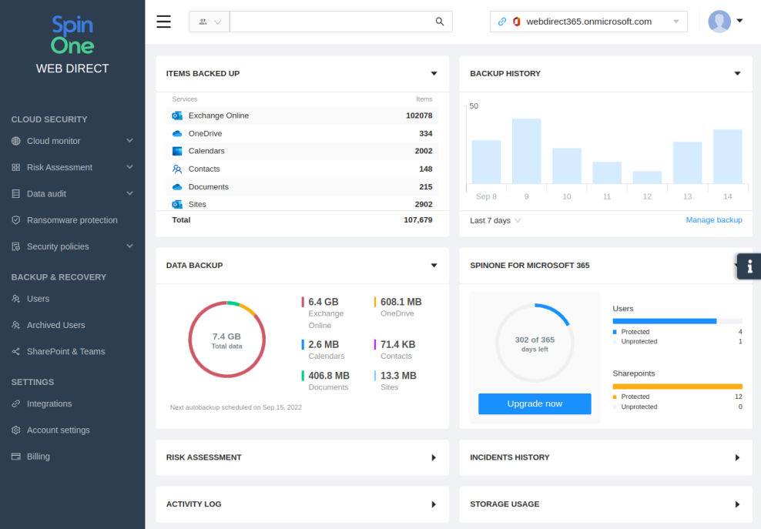Image resolution: width=761 pixels, height=529 pixels.
Task: Expand the Data audit submenu chevron
Action: (129, 193)
